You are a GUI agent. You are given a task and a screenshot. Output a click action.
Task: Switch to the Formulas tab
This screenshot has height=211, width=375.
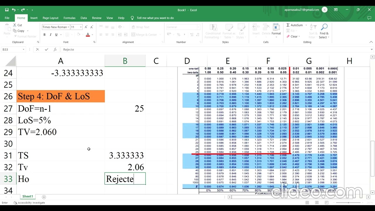click(x=69, y=18)
